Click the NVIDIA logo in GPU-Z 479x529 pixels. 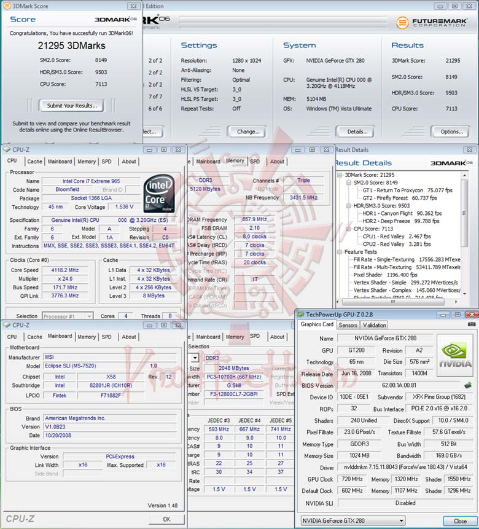click(454, 355)
